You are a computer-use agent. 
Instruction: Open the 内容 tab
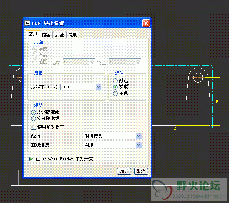click(46, 35)
